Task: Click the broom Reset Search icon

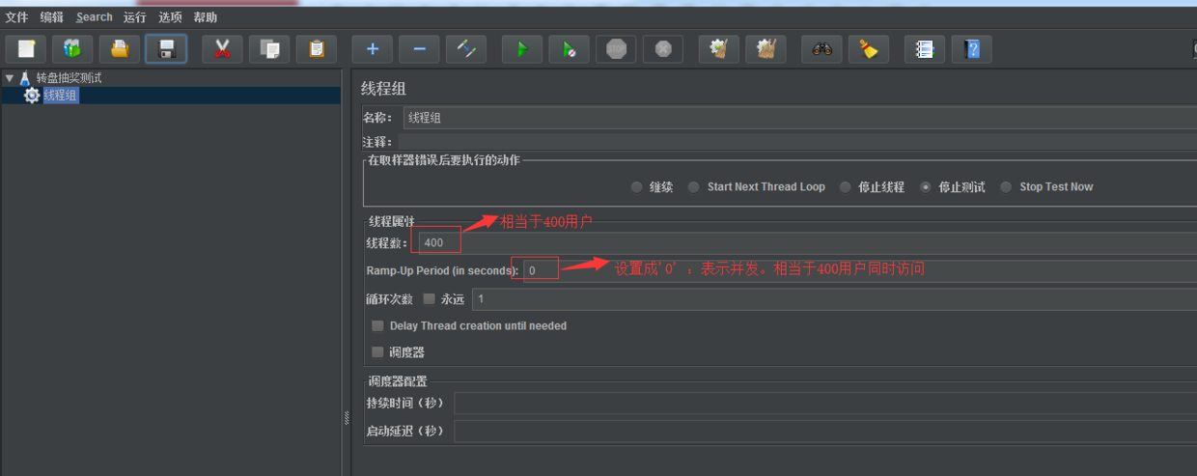Action: 869,49
